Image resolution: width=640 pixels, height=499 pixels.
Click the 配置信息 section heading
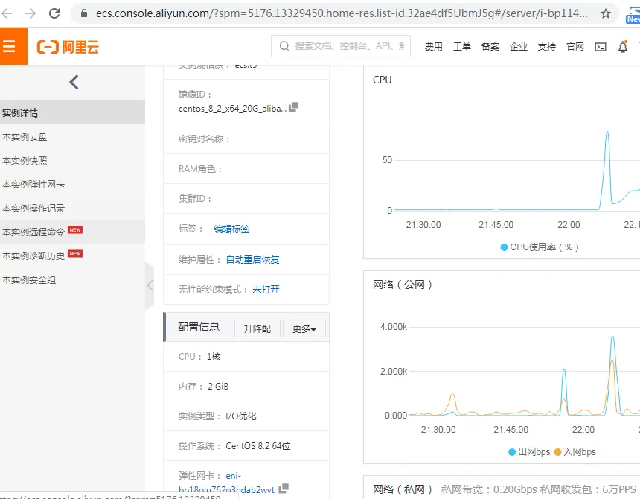pos(199,327)
